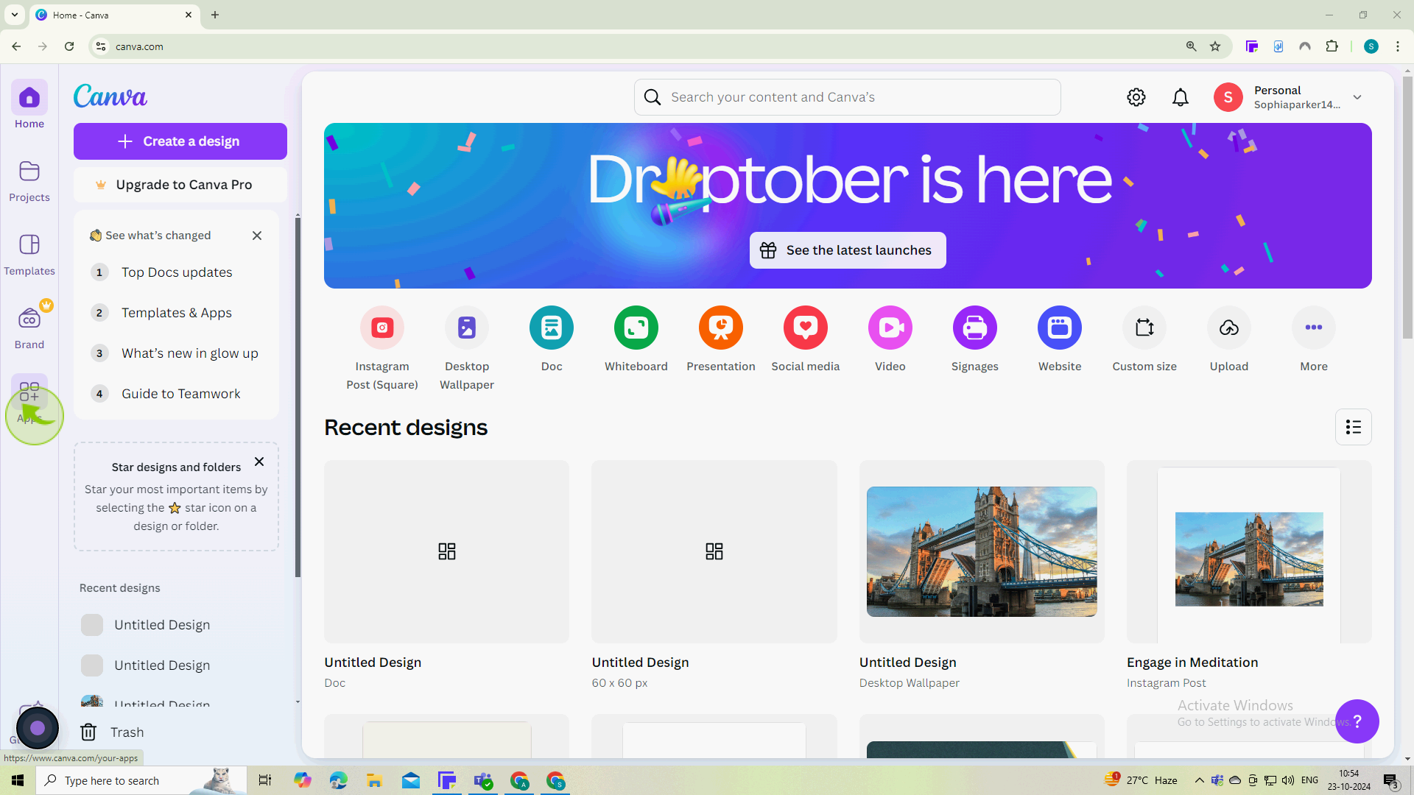Screen dimensions: 1414x795
Task: Create a new Doc
Action: pyautogui.click(x=552, y=339)
